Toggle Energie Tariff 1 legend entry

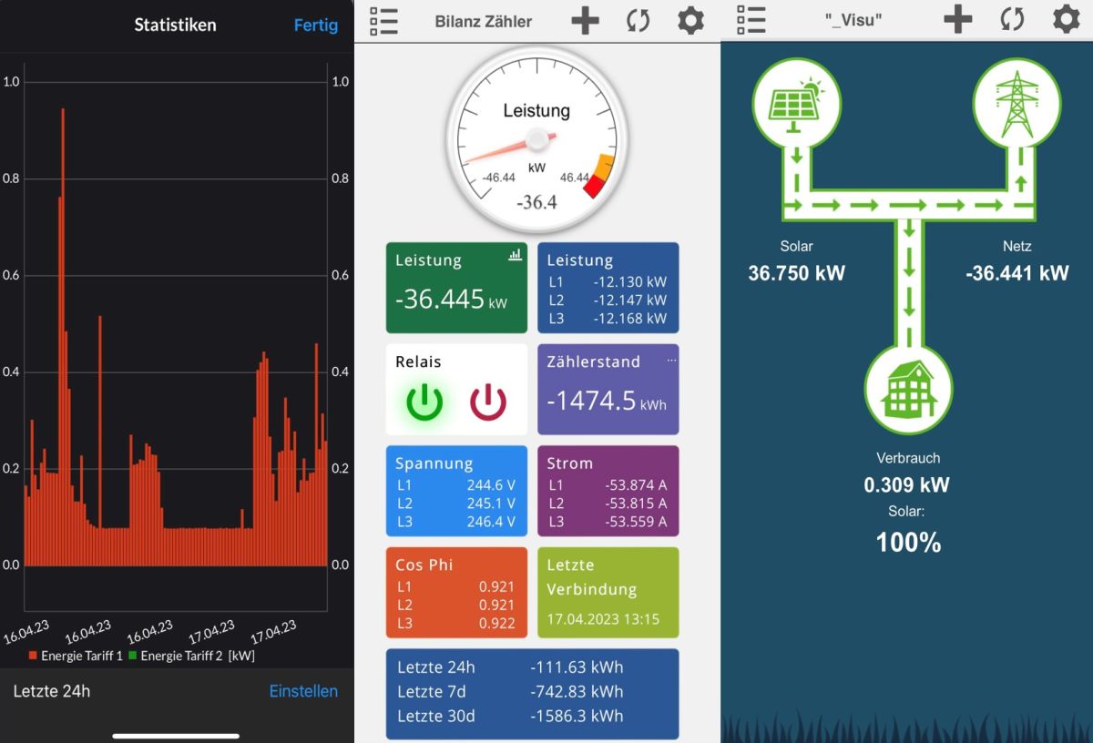coord(76,656)
